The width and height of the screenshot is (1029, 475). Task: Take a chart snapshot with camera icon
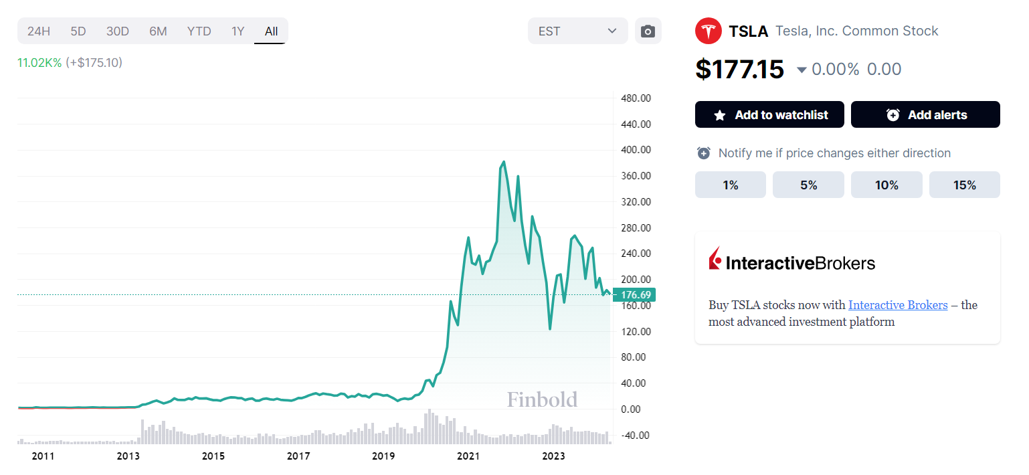pyautogui.click(x=648, y=31)
